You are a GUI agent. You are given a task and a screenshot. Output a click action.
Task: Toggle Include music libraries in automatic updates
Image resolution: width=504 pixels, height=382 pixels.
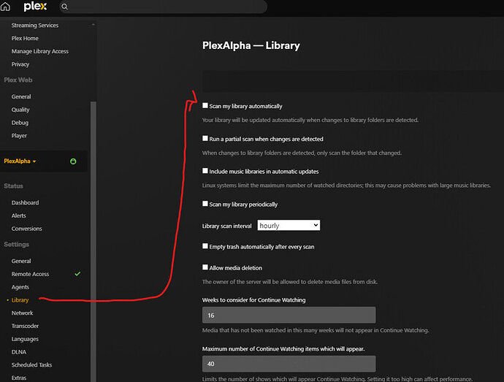(205, 171)
